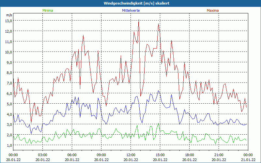Pick the 15:00 time axis label
The width and height of the screenshot is (261, 163).
(160, 155)
